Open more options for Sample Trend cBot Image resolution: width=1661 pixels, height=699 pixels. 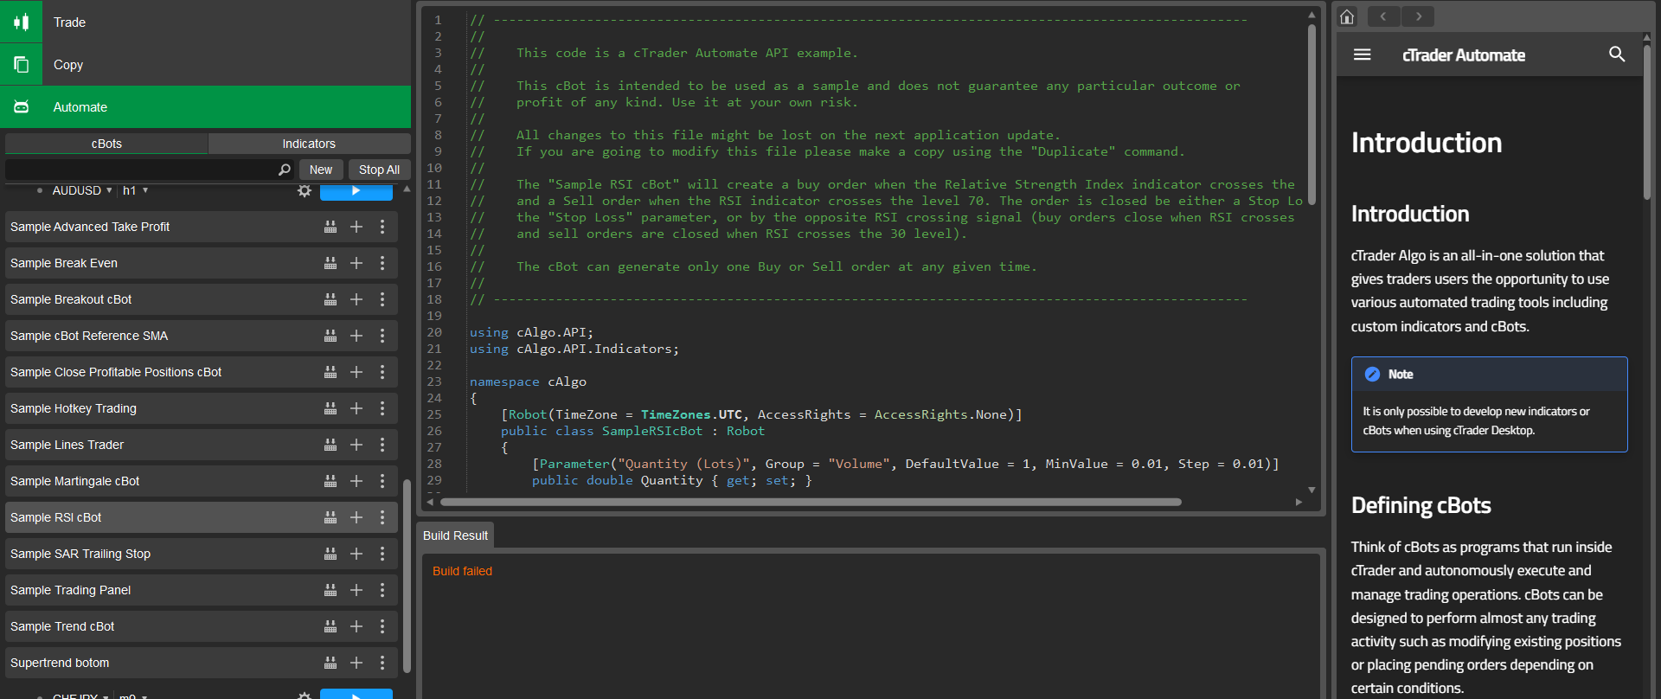382,626
